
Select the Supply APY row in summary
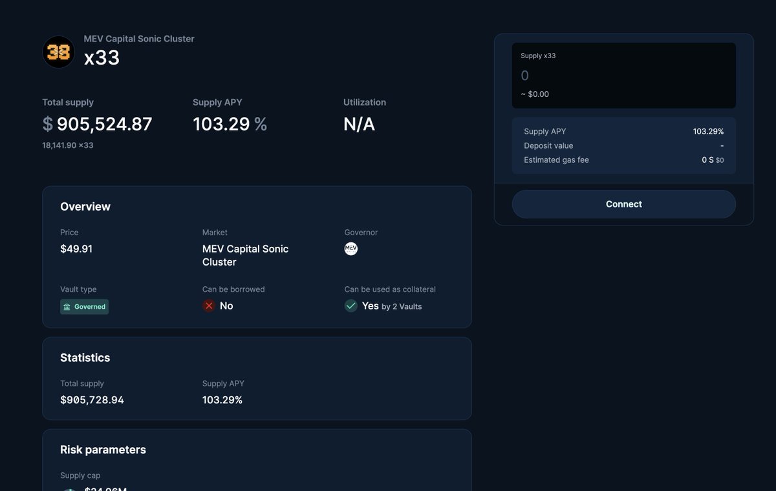623,131
